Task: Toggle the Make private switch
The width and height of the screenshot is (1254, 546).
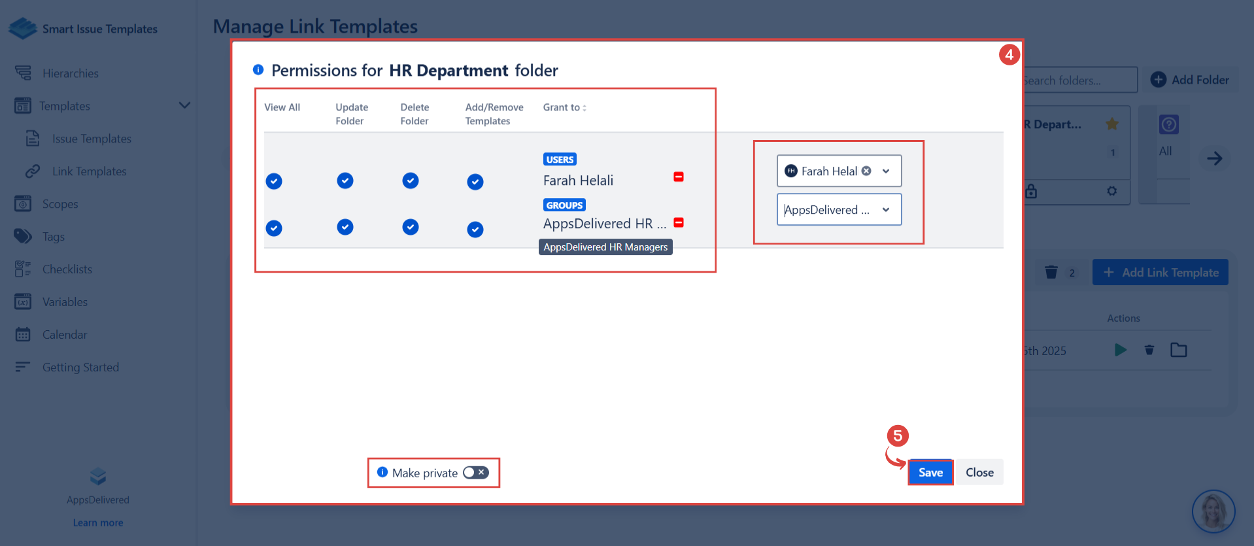Action: (475, 473)
